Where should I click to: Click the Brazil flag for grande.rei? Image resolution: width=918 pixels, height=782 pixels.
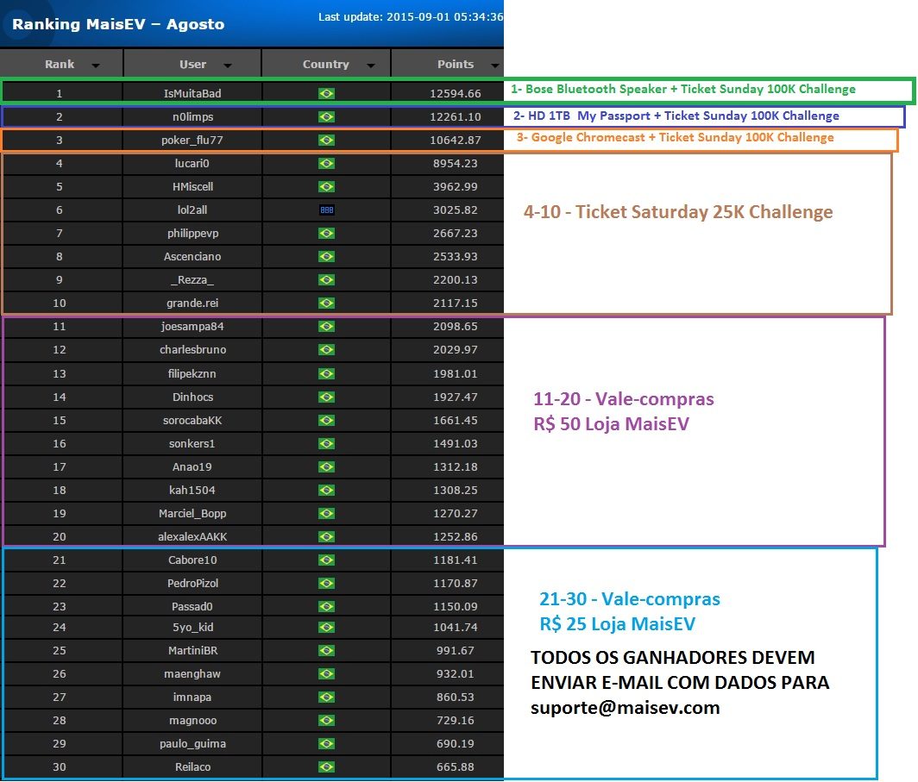326,303
